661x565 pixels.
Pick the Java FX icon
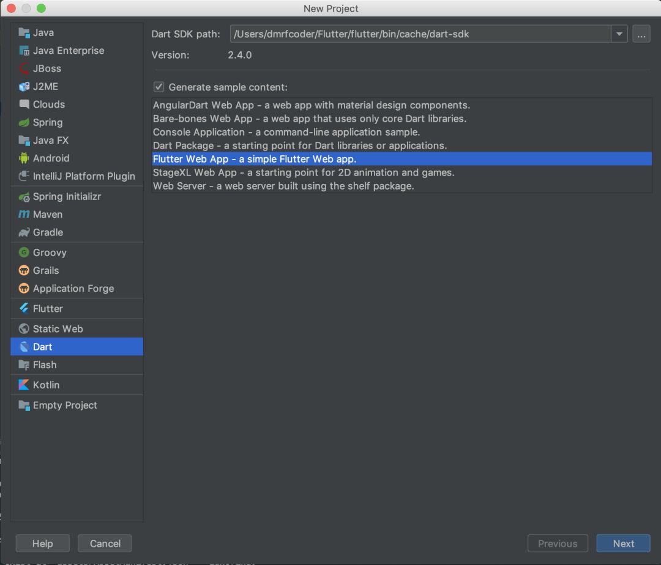point(24,141)
